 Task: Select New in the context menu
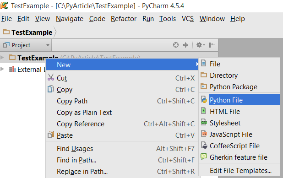(x=122, y=65)
